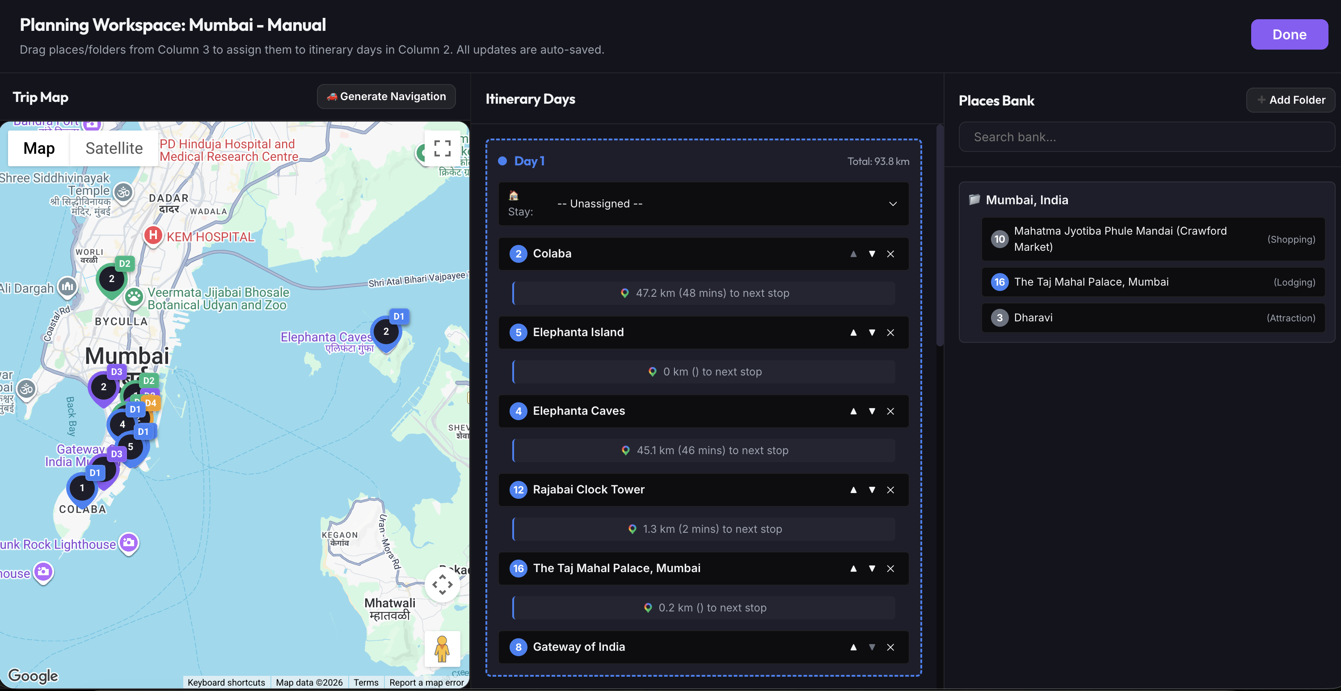This screenshot has height=691, width=1341.
Task: Open Keyboard shortcuts link on map
Action: 227,682
